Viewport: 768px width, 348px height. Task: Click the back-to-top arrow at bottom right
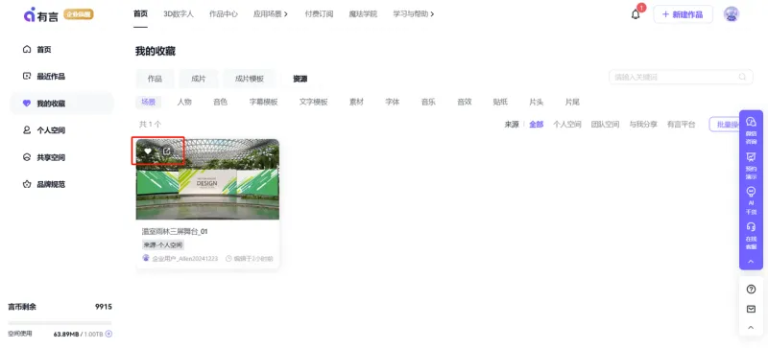tap(751, 328)
